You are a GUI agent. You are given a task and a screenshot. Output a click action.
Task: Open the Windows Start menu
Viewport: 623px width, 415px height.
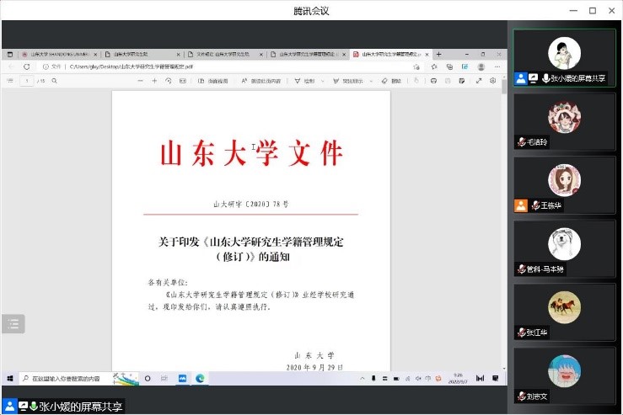point(10,379)
